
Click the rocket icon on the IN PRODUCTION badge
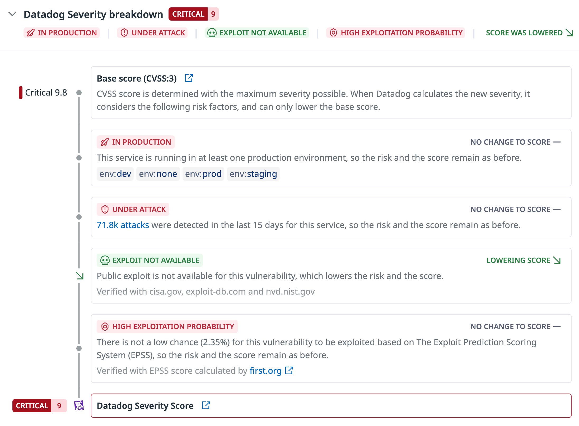(104, 142)
